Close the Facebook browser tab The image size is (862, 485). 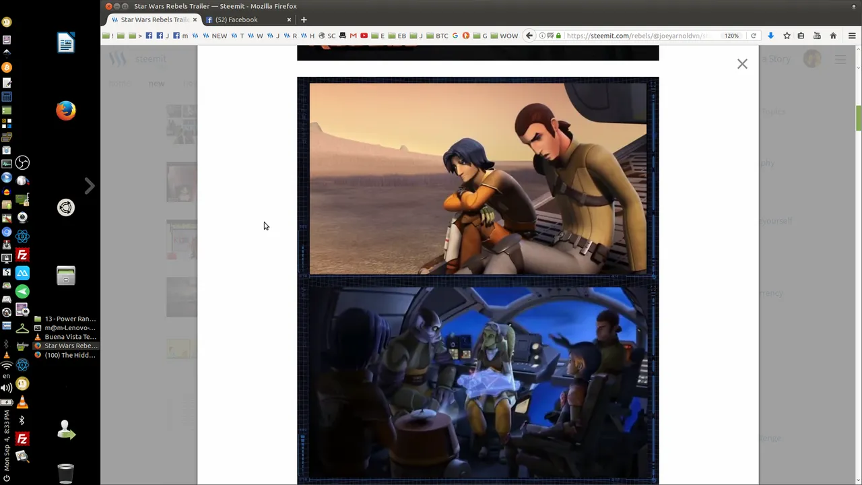(x=289, y=20)
